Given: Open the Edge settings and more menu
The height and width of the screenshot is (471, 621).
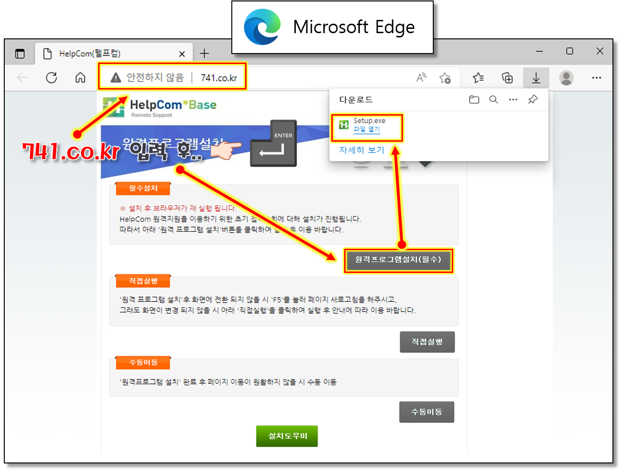Looking at the screenshot, I should [596, 78].
